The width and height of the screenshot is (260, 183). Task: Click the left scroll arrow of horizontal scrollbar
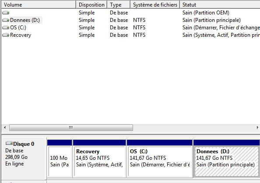5,127
